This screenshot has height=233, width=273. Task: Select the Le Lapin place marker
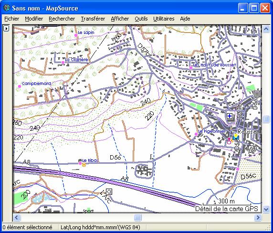[76, 35]
